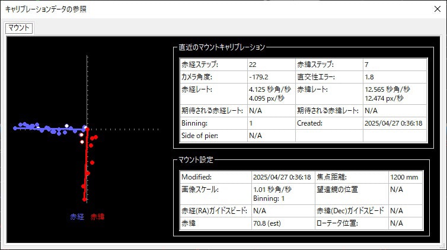Click the ローテータ位置 label
The image size is (447, 250).
[337, 223]
